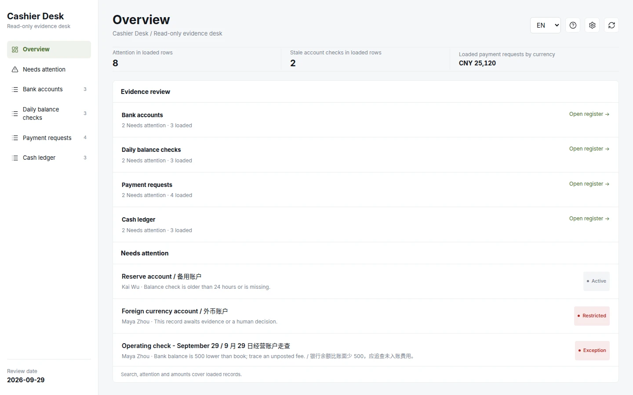Image resolution: width=633 pixels, height=395 pixels.
Task: Click the Overview grid icon in sidebar
Action: 15,50
